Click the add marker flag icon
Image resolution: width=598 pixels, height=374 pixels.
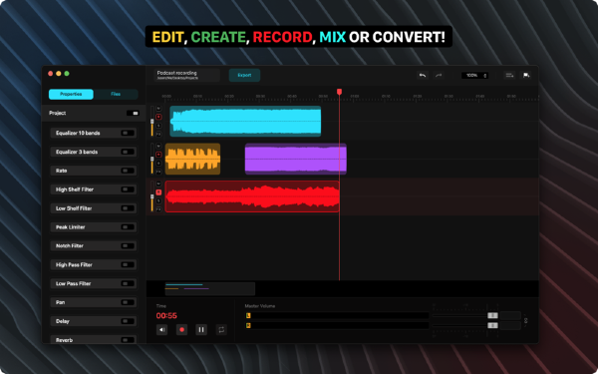[526, 75]
